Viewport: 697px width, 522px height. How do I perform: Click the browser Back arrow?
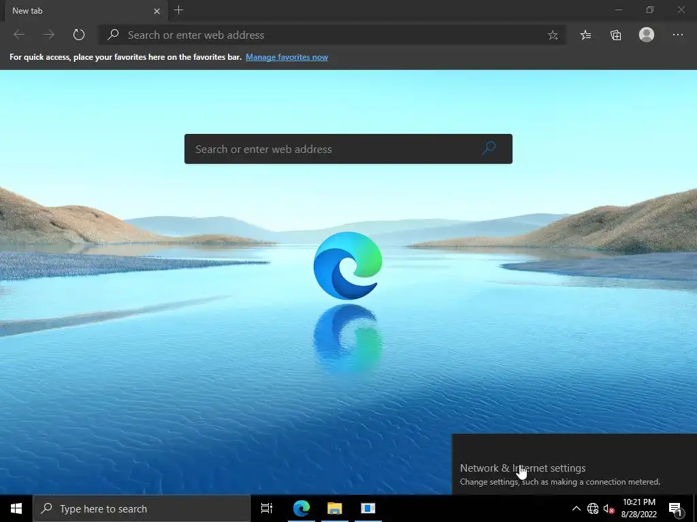pyautogui.click(x=19, y=35)
